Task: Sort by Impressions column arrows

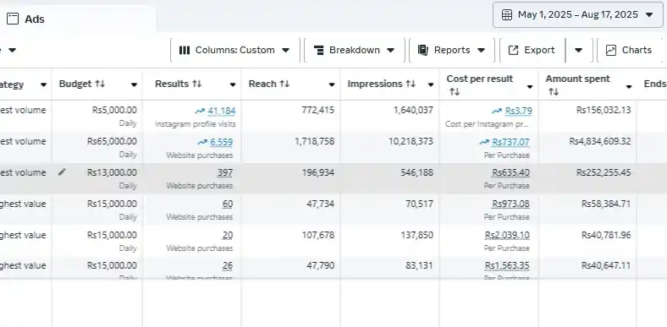Action: click(x=411, y=84)
